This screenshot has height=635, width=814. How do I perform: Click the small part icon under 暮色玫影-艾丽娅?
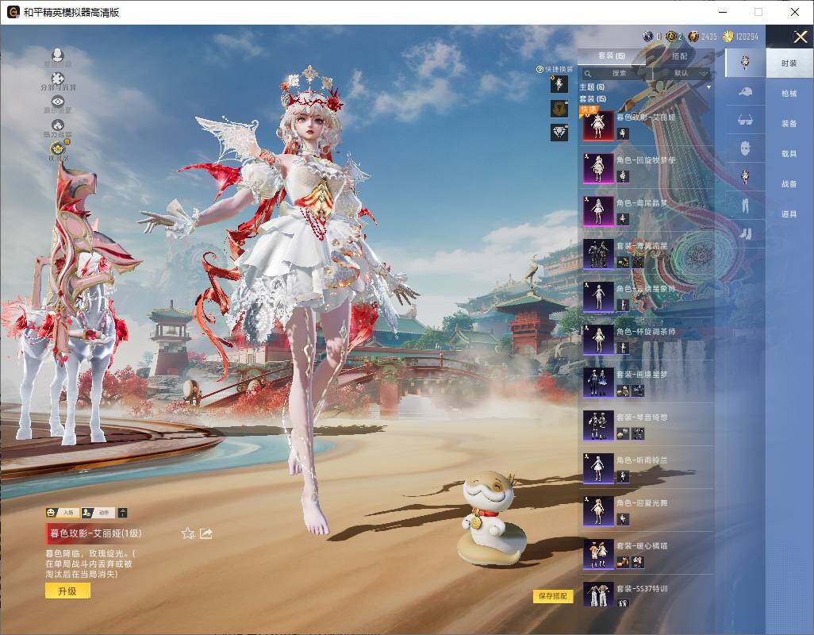coord(623,134)
